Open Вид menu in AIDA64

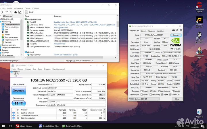(x=4, y=8)
